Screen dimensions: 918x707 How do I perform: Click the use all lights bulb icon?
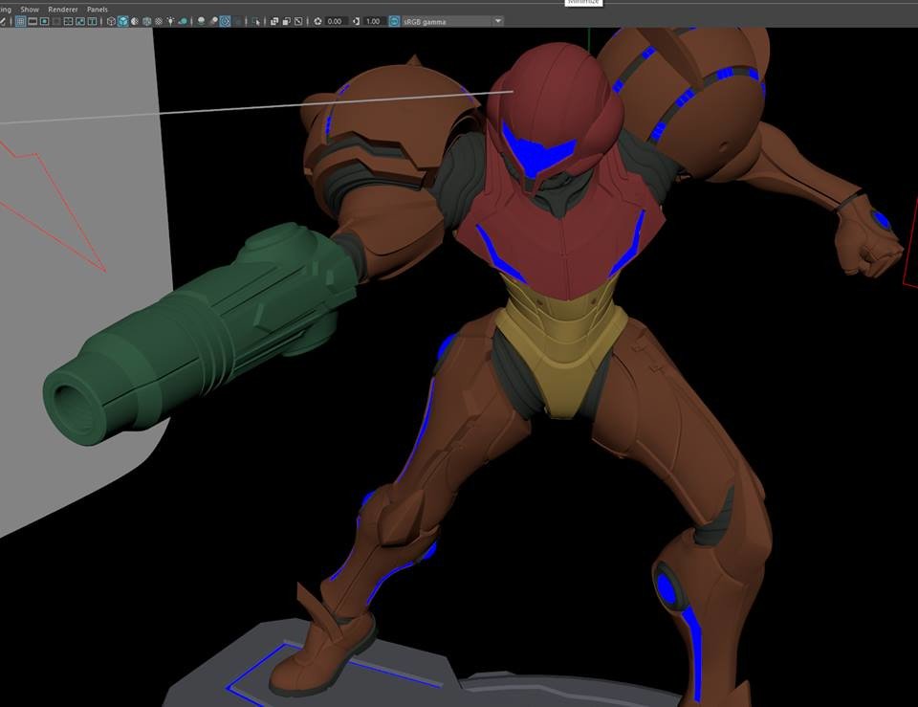click(x=170, y=21)
